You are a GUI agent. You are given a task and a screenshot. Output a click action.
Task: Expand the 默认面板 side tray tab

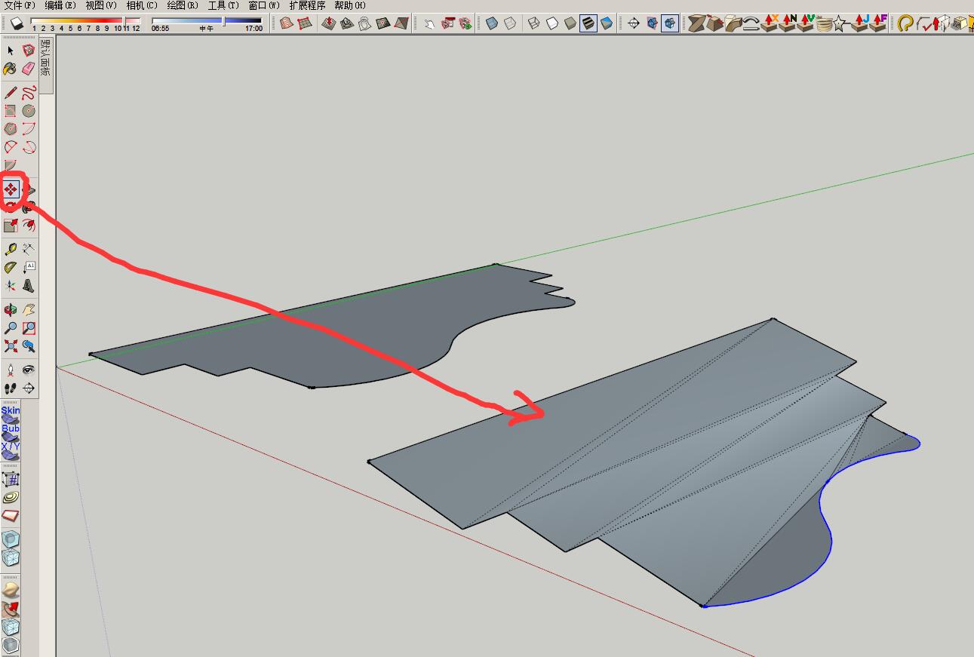click(x=46, y=59)
